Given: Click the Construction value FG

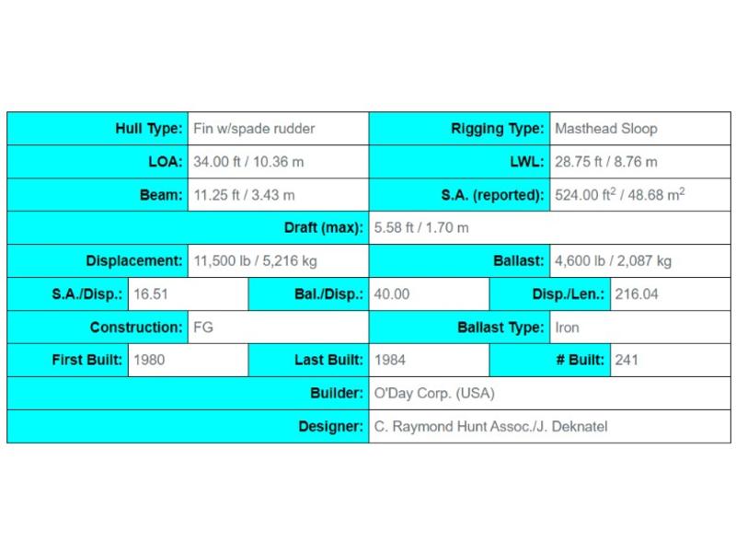Looking at the screenshot, I should pyautogui.click(x=203, y=328).
